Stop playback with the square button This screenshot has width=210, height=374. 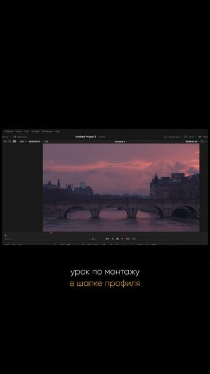click(117, 239)
